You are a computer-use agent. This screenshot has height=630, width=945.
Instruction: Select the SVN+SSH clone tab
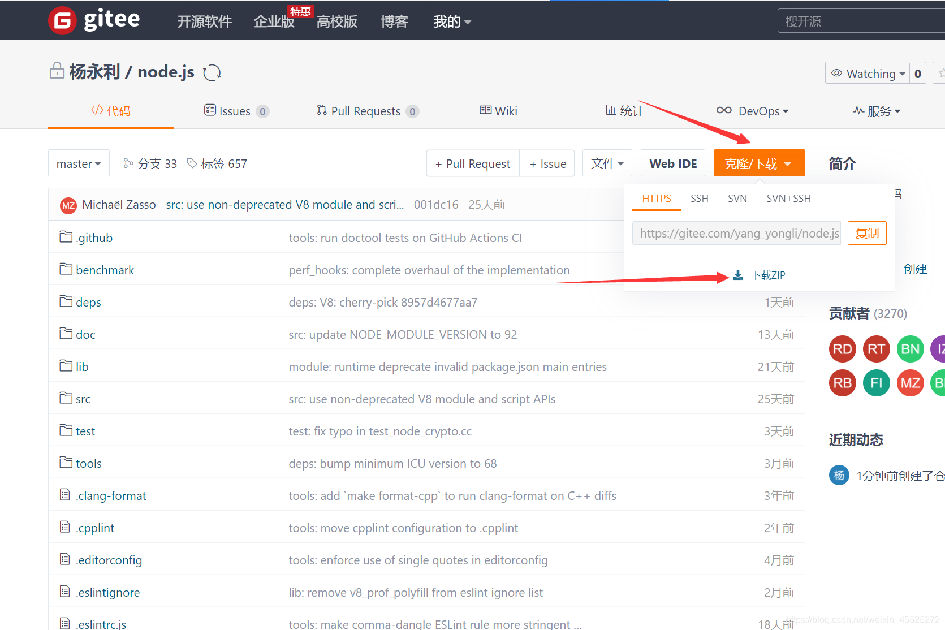click(x=789, y=199)
